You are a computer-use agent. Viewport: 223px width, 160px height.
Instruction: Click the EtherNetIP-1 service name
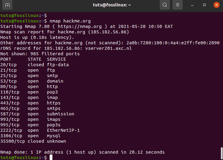coord(63,130)
